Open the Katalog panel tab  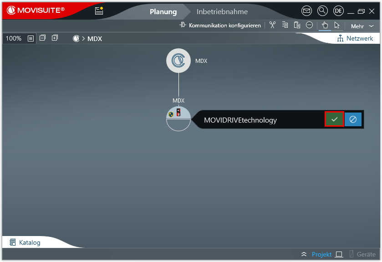click(x=25, y=242)
